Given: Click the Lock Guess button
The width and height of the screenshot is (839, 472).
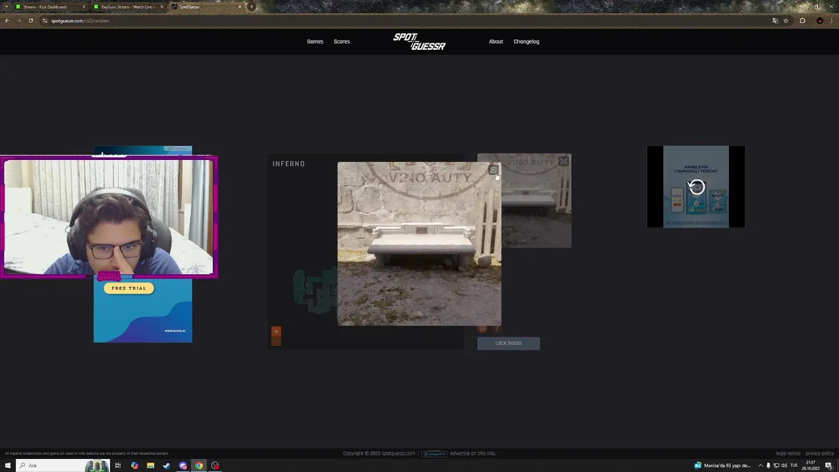Looking at the screenshot, I should click(x=509, y=344).
